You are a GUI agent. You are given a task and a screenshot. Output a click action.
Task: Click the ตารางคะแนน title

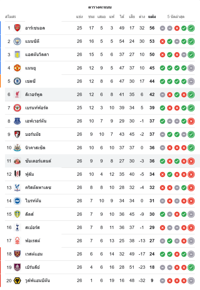coord(100,7)
